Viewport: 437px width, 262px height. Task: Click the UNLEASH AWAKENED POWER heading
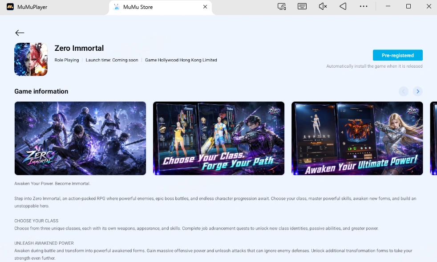click(x=44, y=243)
